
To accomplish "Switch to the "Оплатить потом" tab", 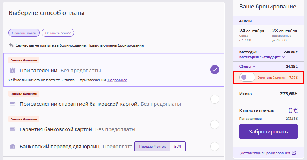I will coord(24,33).
